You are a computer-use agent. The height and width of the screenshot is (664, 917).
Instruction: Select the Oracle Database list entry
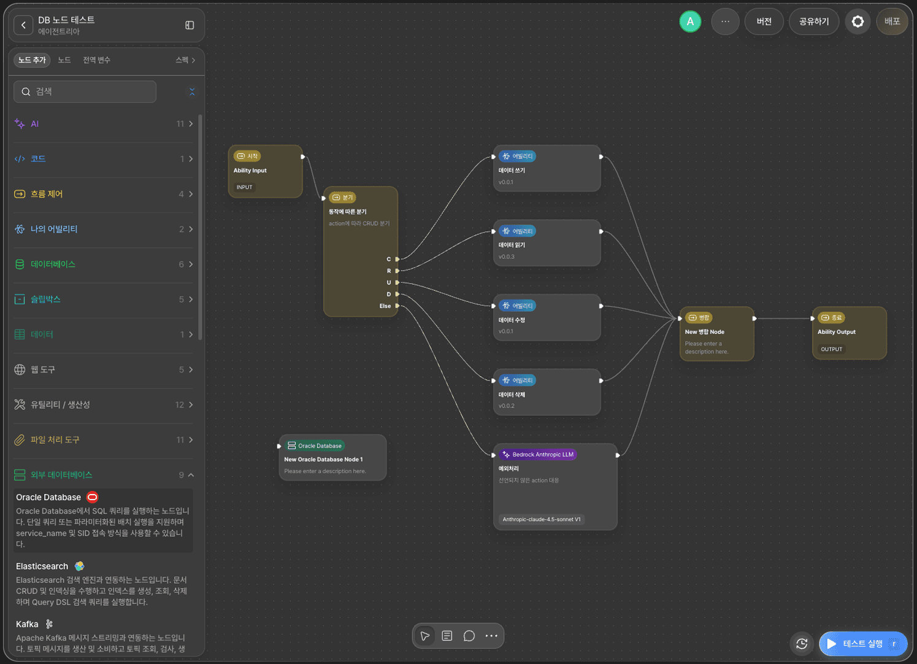(x=103, y=520)
